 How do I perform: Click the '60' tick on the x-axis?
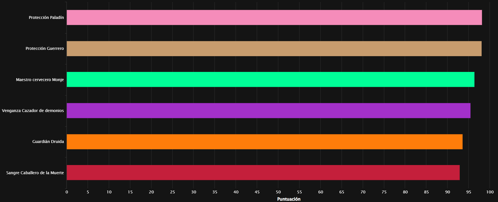321,192
